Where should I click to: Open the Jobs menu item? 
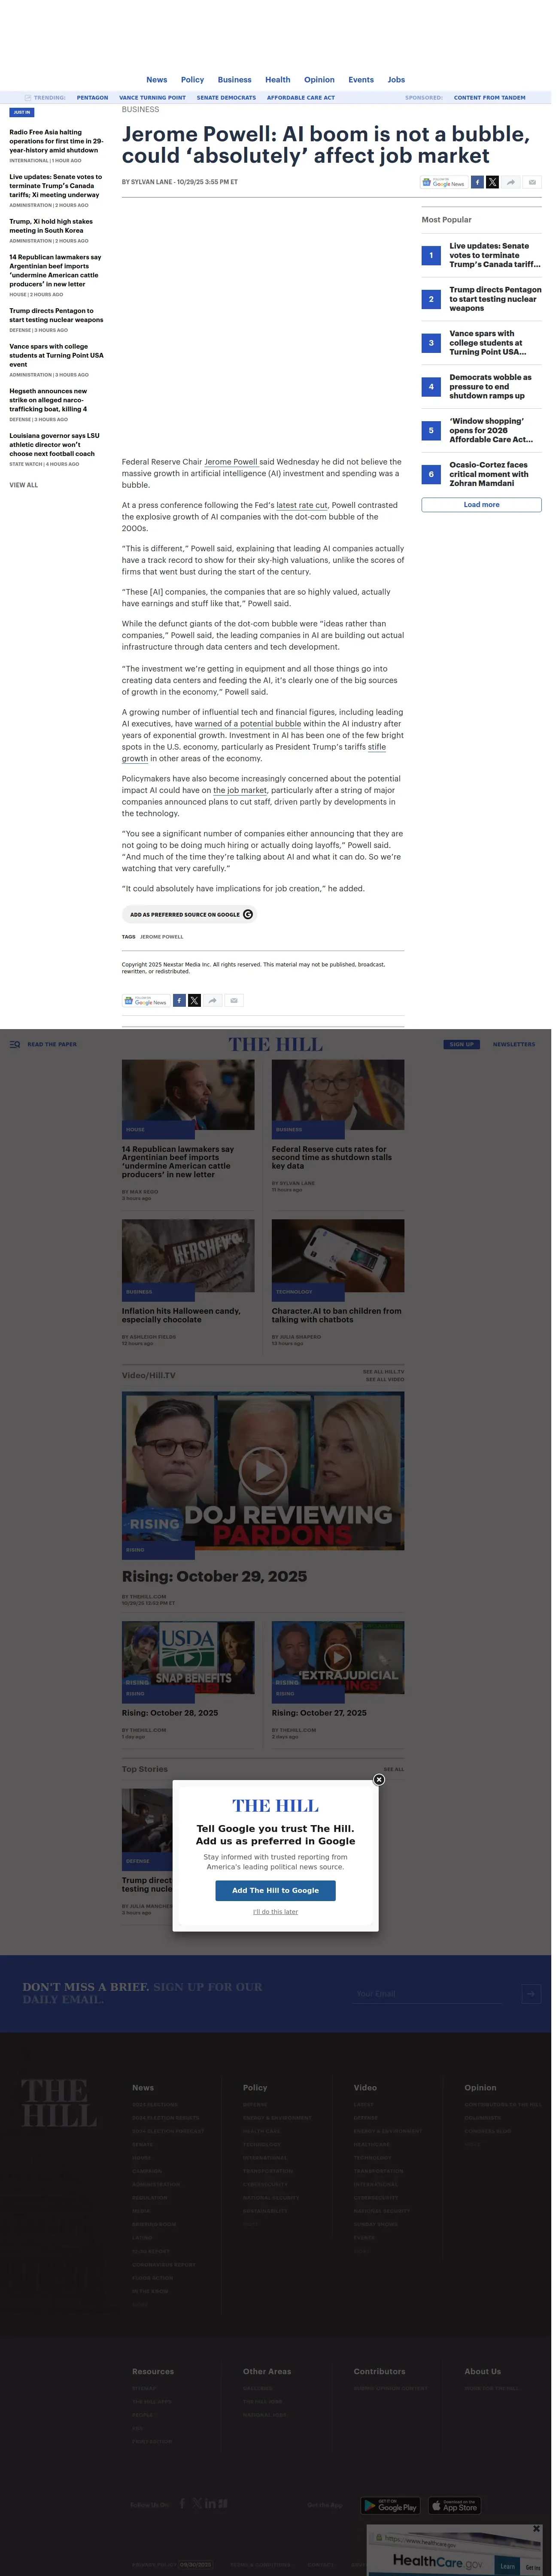pyautogui.click(x=396, y=80)
